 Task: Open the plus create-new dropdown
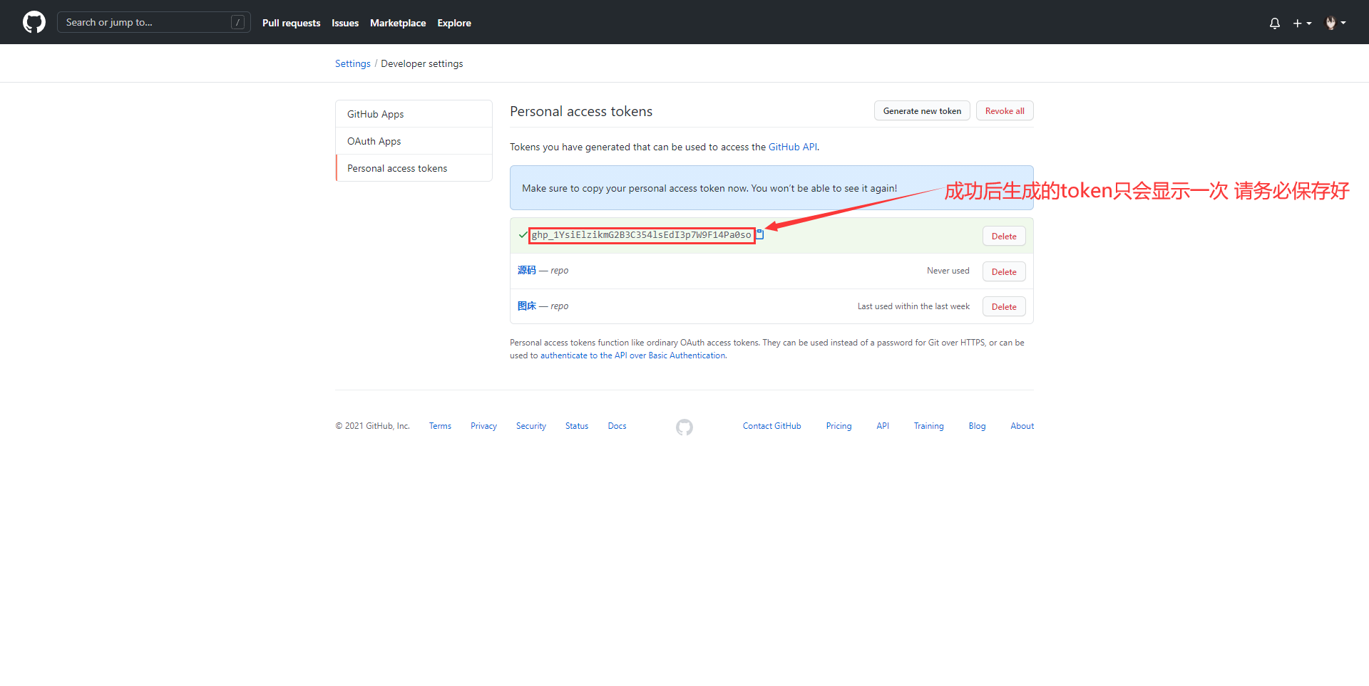[x=1302, y=23]
